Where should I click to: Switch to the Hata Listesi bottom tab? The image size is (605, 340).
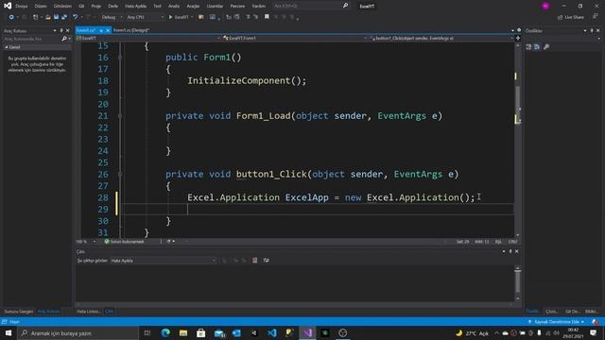(x=88, y=311)
